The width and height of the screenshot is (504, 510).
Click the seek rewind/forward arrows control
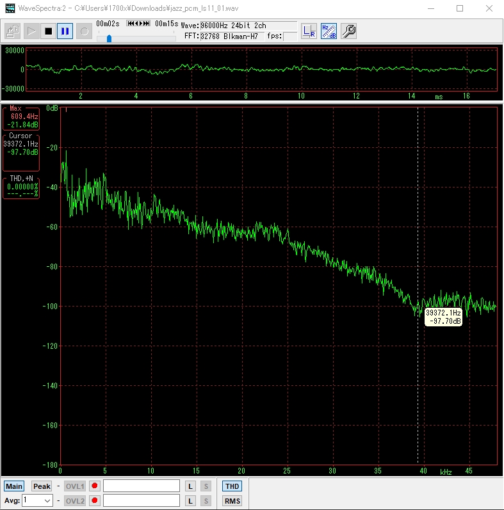click(x=138, y=24)
